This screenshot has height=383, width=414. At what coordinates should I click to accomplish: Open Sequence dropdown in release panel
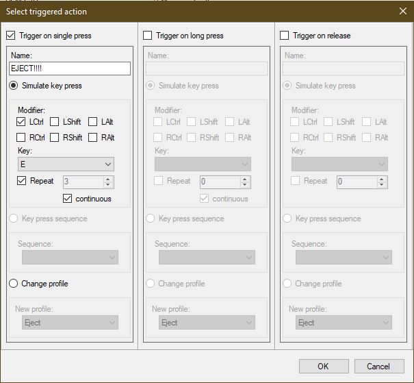tap(344, 257)
